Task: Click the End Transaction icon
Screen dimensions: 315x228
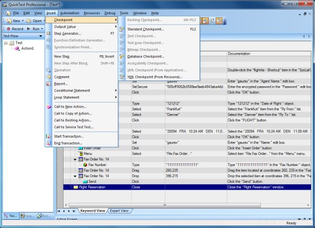Action: [x=49, y=143]
